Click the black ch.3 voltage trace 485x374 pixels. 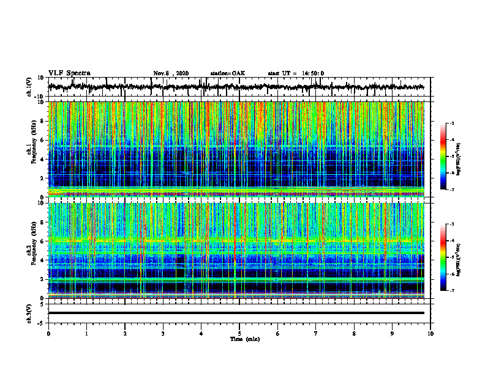(x=236, y=313)
